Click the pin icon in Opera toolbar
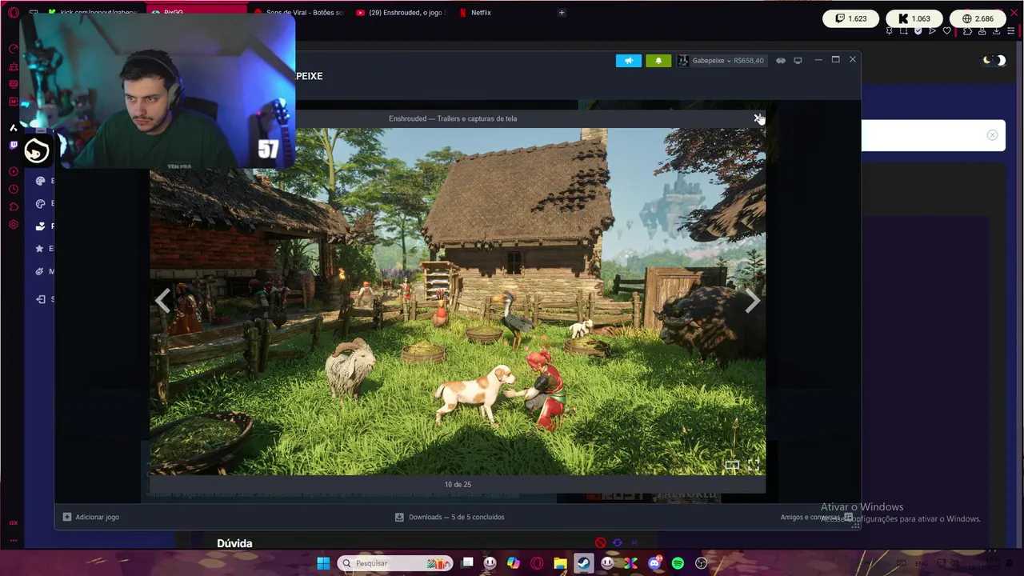This screenshot has height=576, width=1024. (x=889, y=31)
